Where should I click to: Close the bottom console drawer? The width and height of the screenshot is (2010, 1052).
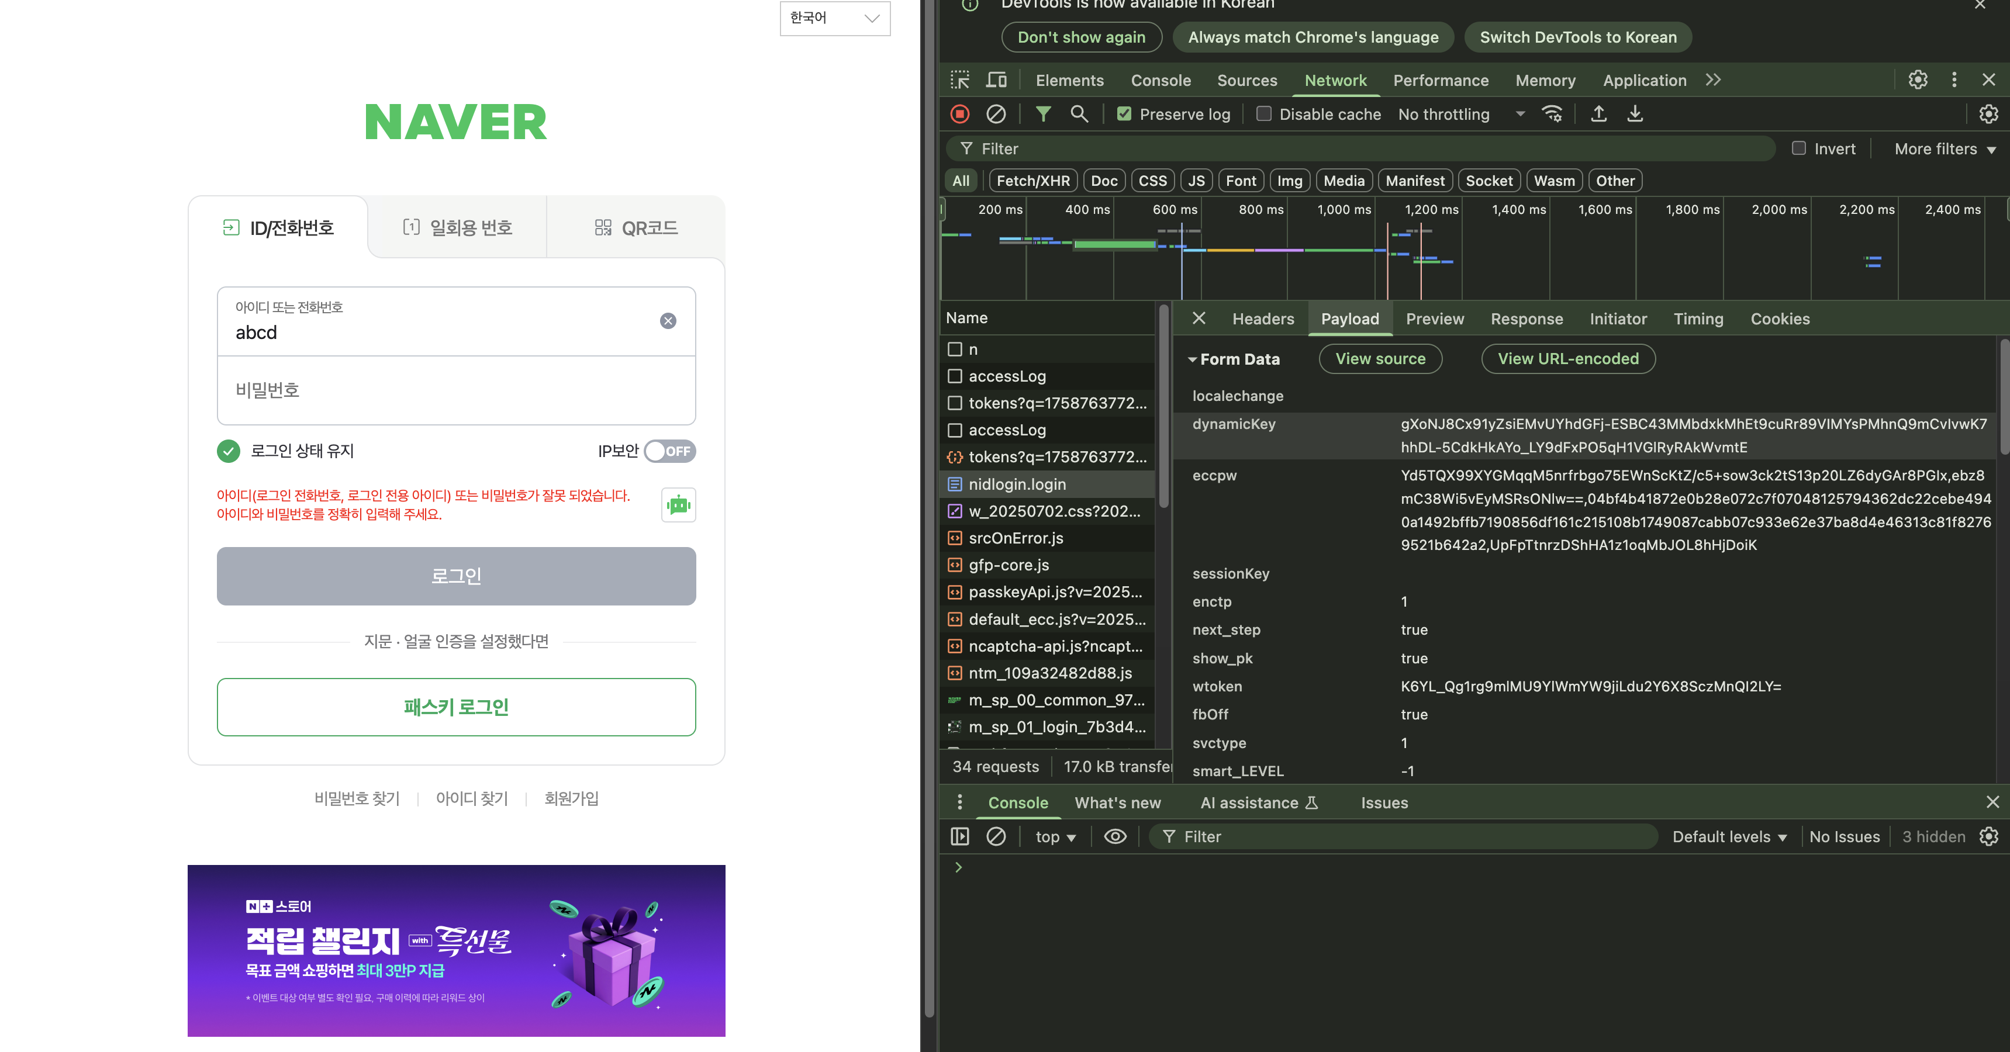tap(1992, 802)
